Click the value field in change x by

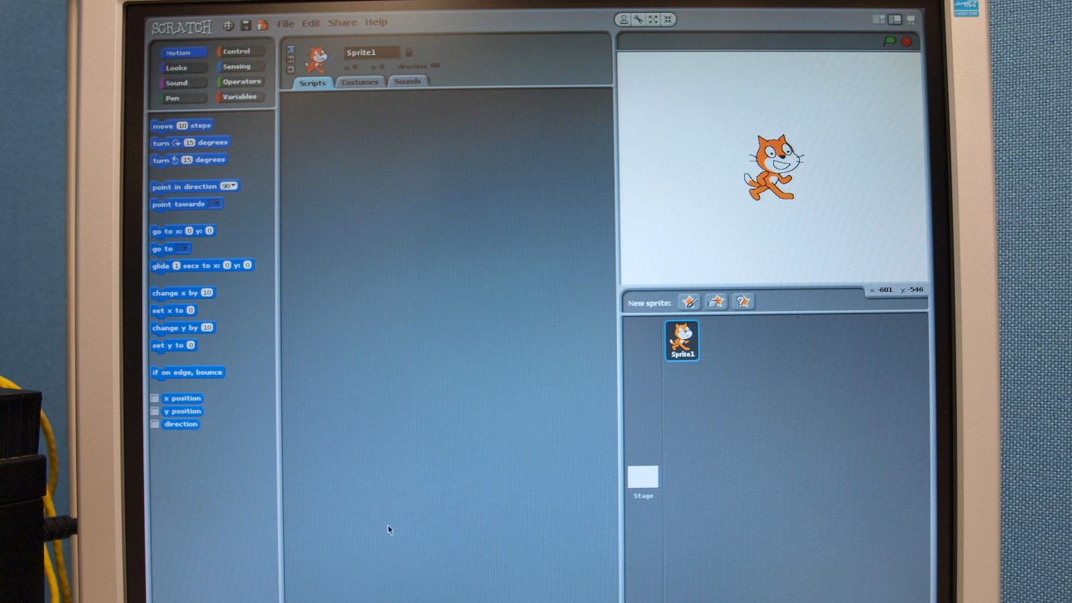click(207, 293)
